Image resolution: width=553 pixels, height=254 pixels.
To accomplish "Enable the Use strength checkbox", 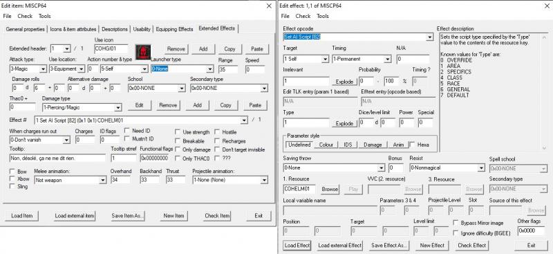I will point(178,132).
